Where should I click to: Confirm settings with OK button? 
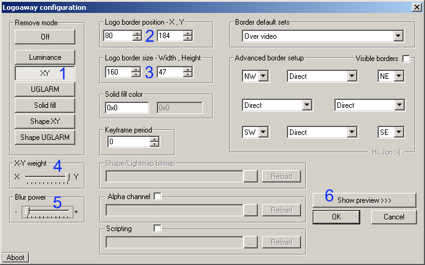click(336, 217)
